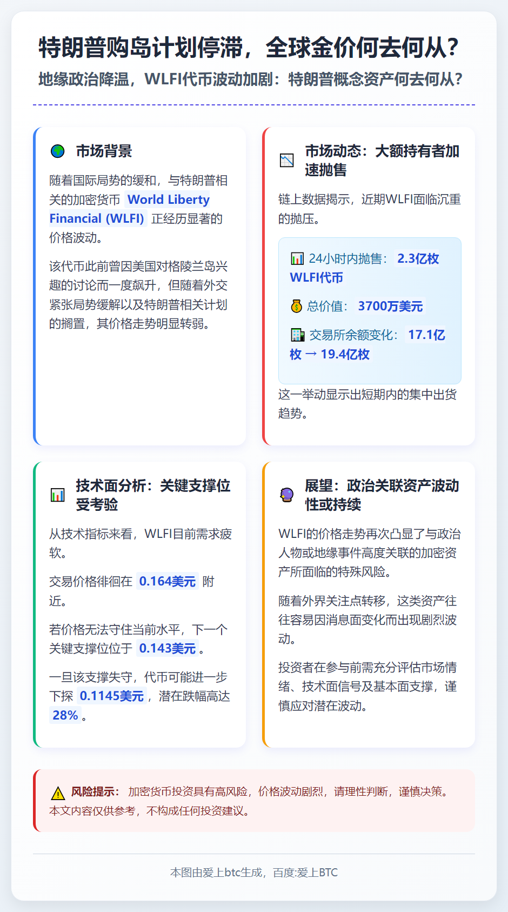Click the paragraph starting 随着外界关注点转移

click(x=367, y=620)
